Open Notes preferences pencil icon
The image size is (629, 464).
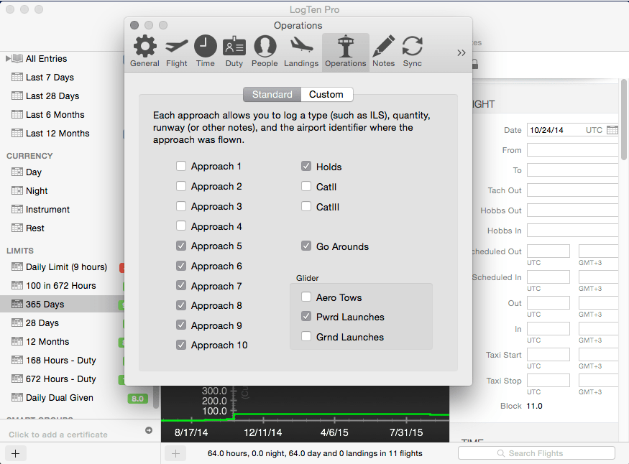point(383,46)
